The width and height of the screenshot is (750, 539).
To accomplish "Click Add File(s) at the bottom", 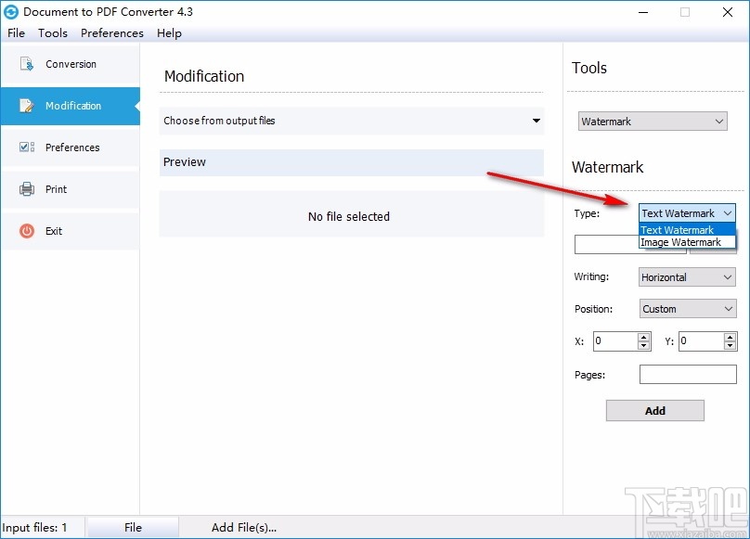I will [x=244, y=526].
